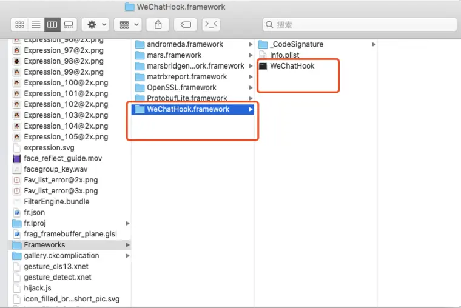Image resolution: width=461 pixels, height=308 pixels.
Task: Click the Share toolbar button
Action: click(158, 25)
